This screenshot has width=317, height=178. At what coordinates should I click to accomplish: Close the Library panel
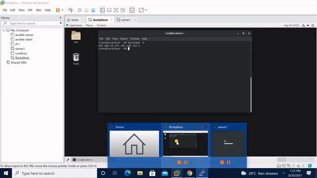[x=60, y=18]
